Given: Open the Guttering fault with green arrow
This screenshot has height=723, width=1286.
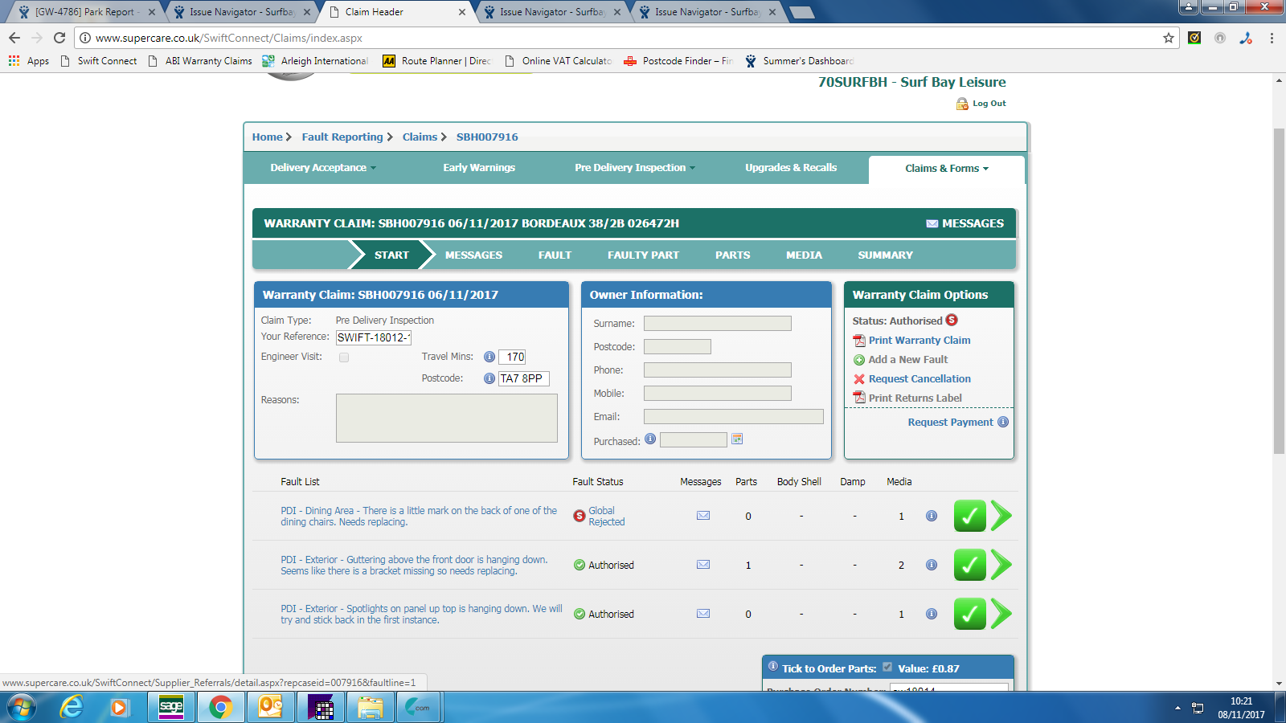Looking at the screenshot, I should point(1001,565).
